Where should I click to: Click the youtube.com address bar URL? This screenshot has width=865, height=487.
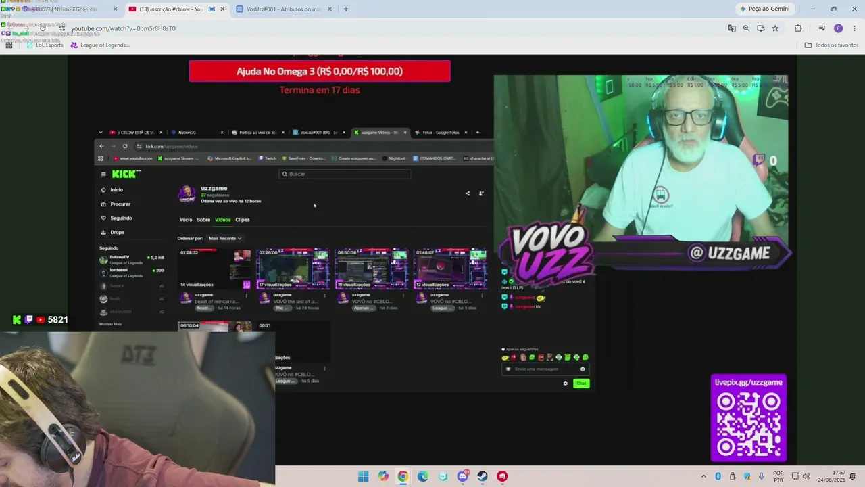[123, 28]
